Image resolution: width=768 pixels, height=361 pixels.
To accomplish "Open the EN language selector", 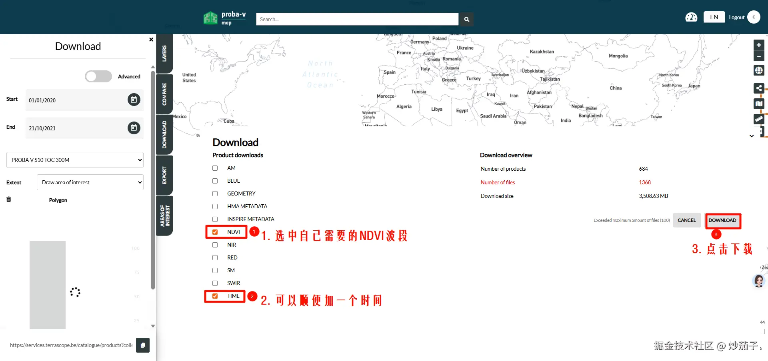I will tap(714, 17).
